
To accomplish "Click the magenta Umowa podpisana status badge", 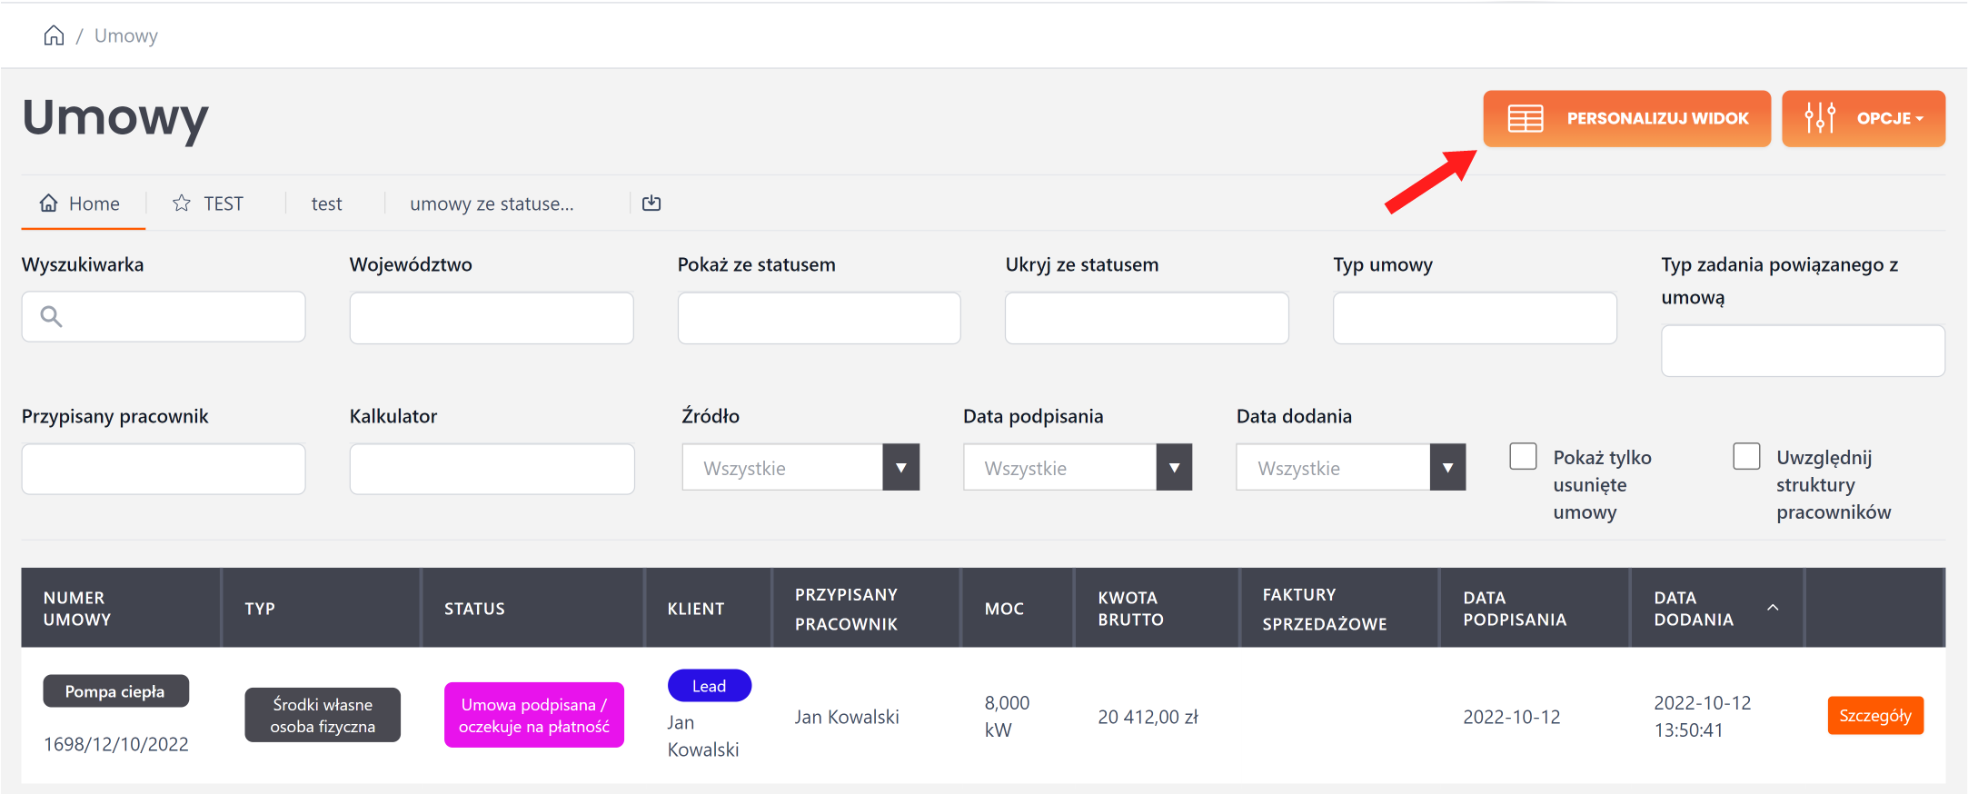I will tap(534, 715).
